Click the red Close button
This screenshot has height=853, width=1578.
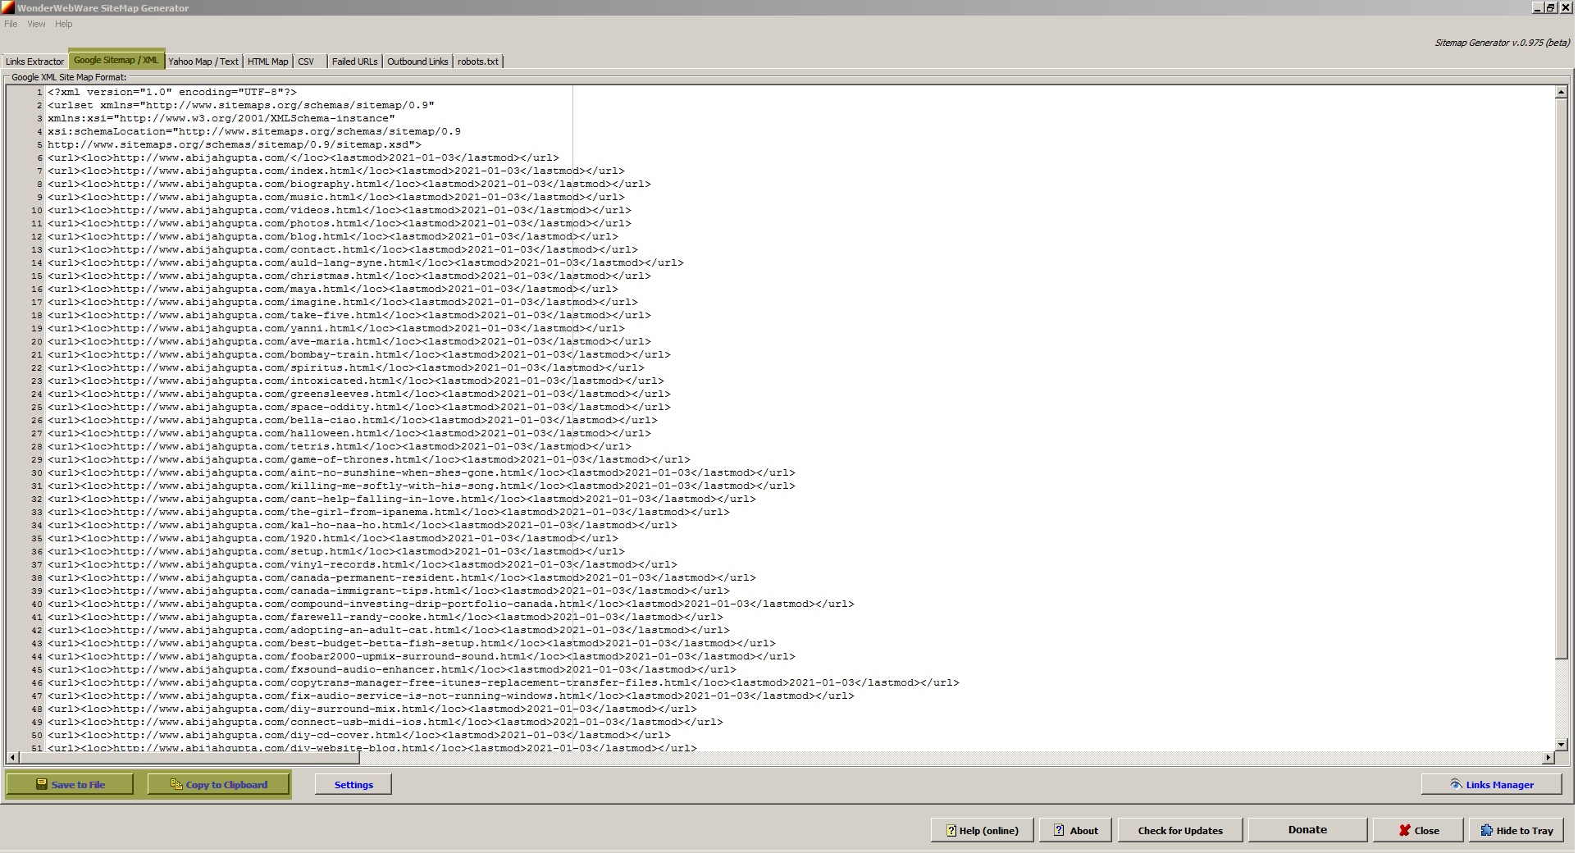click(1419, 831)
